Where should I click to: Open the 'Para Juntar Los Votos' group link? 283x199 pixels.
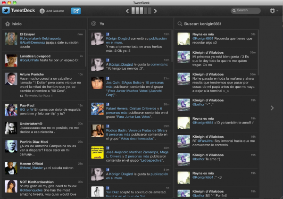pyautogui.click(x=133, y=117)
